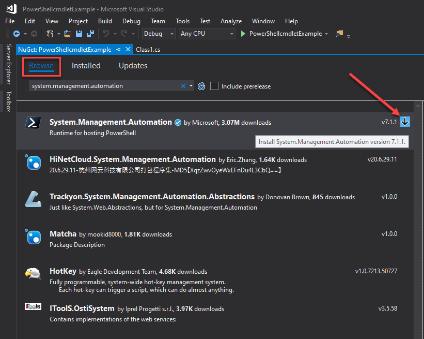Open the Project menu
The width and height of the screenshot is (424, 339).
click(78, 21)
